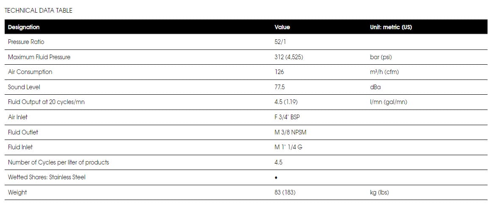
Task: Select the Air Consumption row label
Action: click(x=30, y=72)
